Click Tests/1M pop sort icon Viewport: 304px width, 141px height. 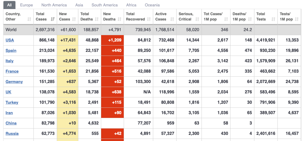click(297, 19)
